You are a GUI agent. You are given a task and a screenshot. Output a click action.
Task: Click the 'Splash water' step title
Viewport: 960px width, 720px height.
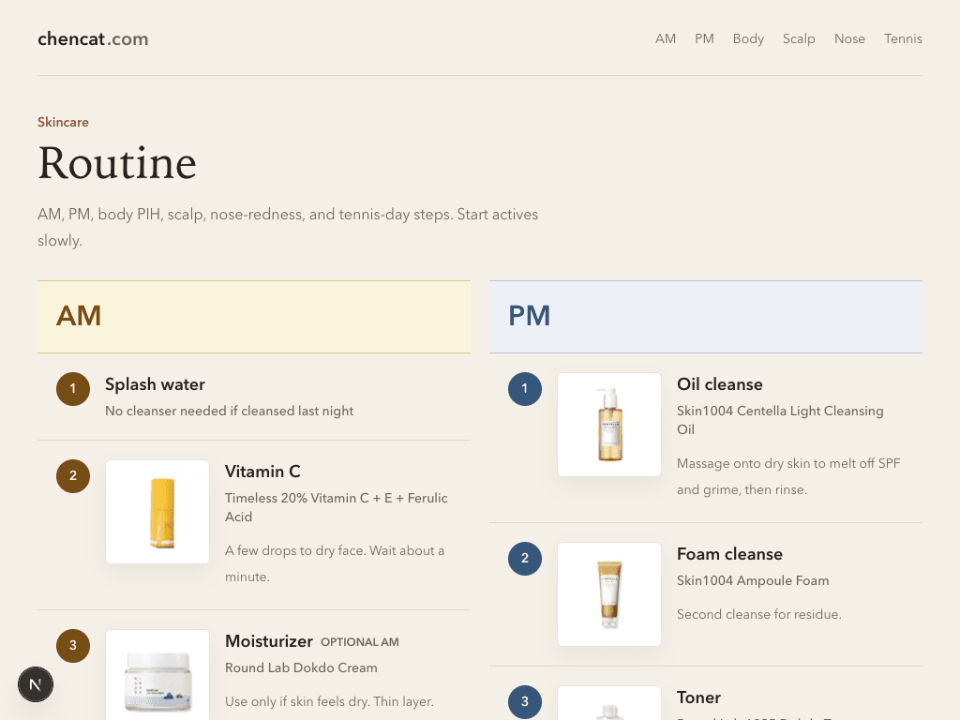(x=155, y=384)
